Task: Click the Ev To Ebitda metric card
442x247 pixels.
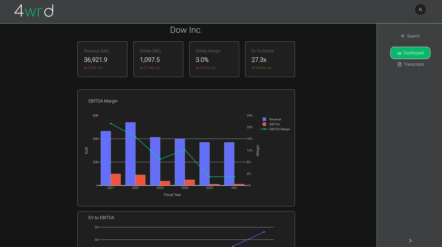Action: click(270, 59)
